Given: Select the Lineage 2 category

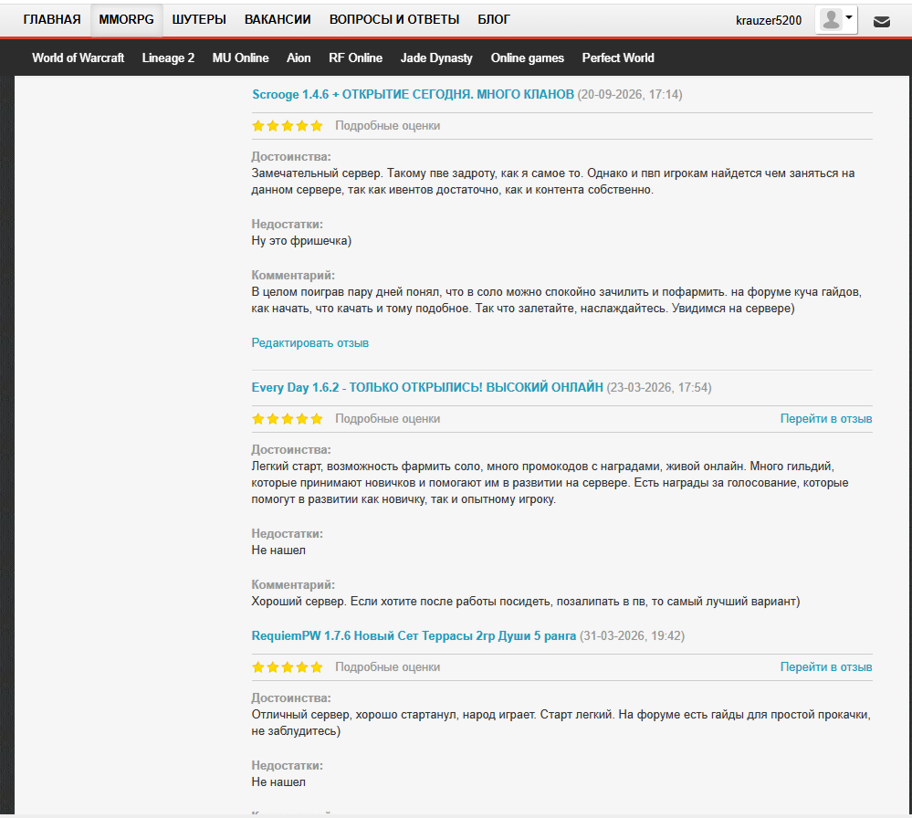Looking at the screenshot, I should point(168,58).
